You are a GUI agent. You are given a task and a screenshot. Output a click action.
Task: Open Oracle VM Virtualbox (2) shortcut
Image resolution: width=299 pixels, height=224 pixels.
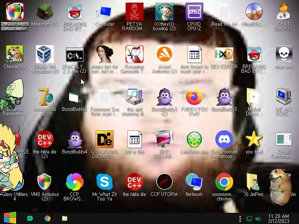point(44,54)
